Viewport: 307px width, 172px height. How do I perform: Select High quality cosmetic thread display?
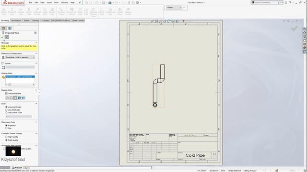click(x=6, y=137)
